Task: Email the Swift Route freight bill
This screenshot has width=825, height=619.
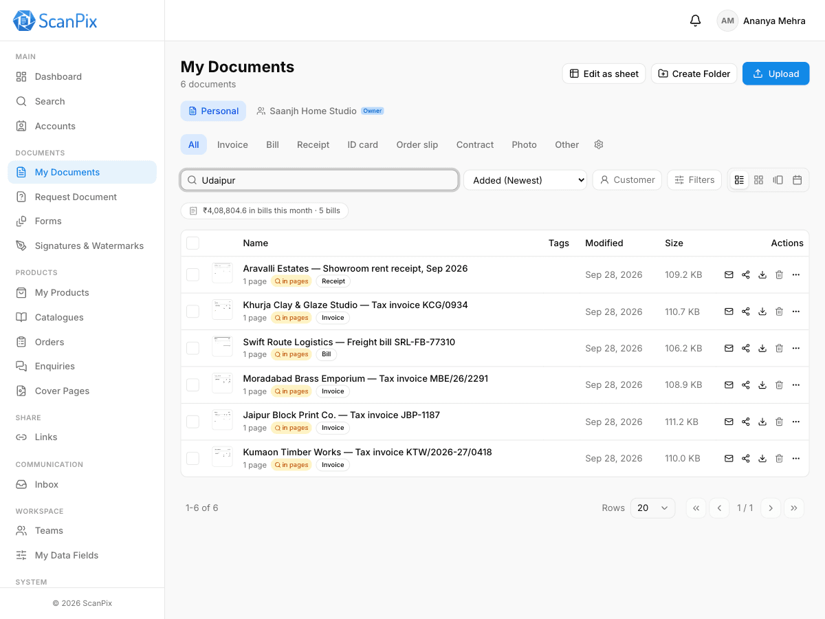Action: [729, 348]
